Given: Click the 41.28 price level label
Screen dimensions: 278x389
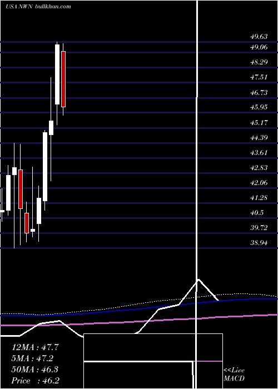Looking at the screenshot, I should pyautogui.click(x=259, y=198).
